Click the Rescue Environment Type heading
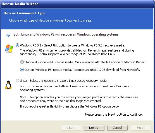Screen dimensions: 155x133 tap(25, 13)
